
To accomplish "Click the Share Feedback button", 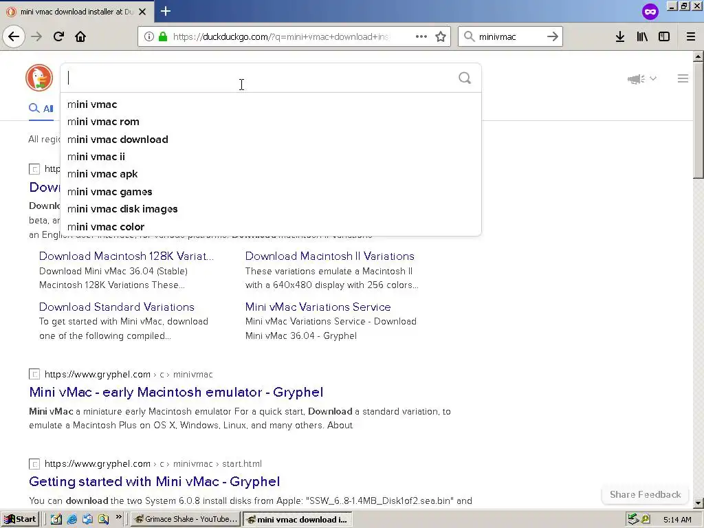I will [645, 494].
